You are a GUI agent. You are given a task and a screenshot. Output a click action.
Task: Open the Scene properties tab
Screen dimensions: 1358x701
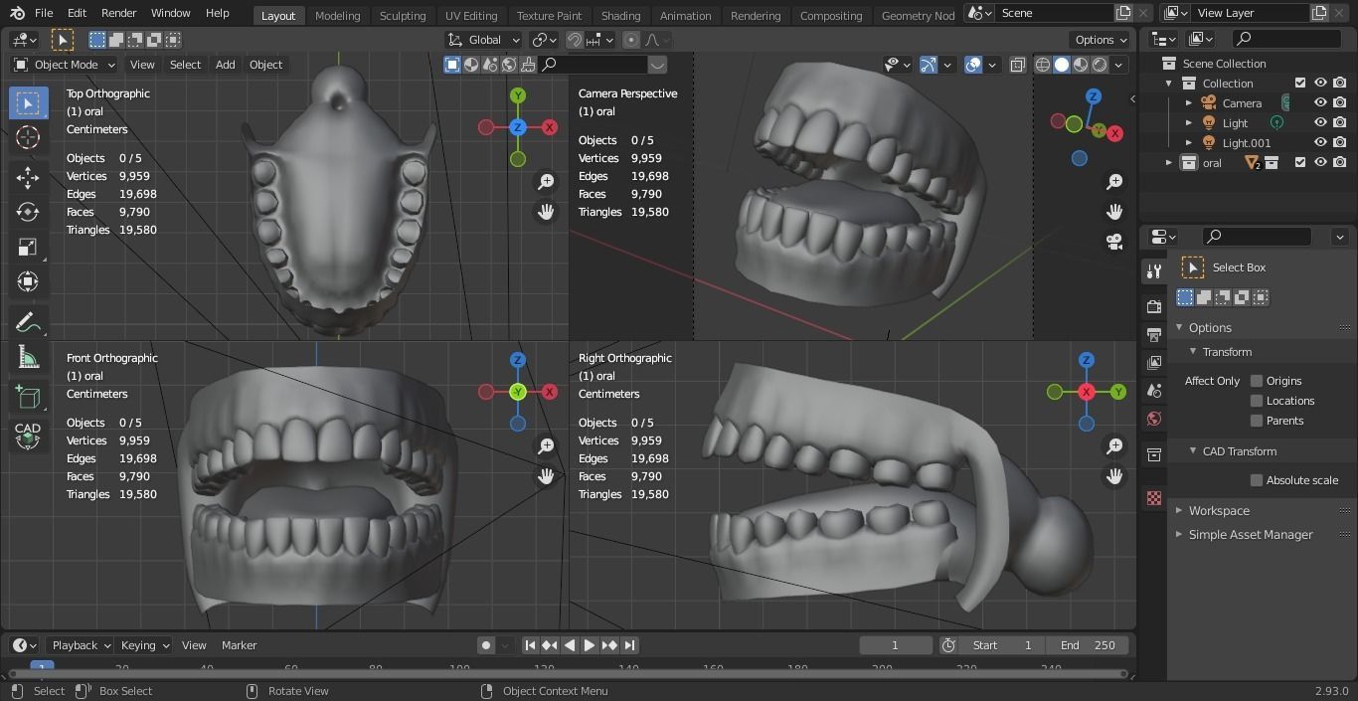tap(1153, 390)
